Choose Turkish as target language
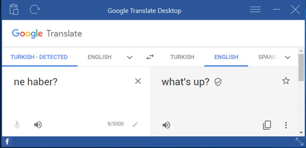Screen dimensions: 306x148 (182, 57)
